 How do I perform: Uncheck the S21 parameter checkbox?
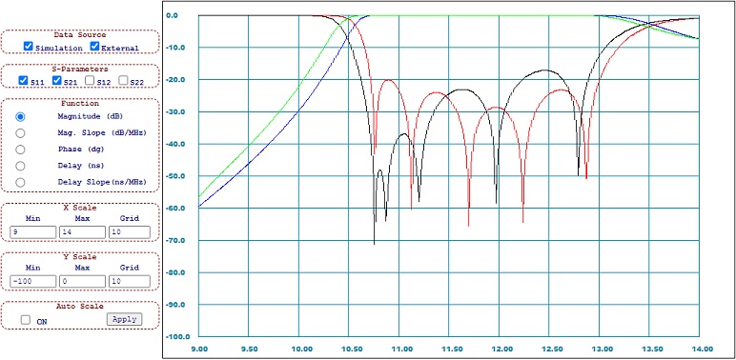(x=56, y=81)
